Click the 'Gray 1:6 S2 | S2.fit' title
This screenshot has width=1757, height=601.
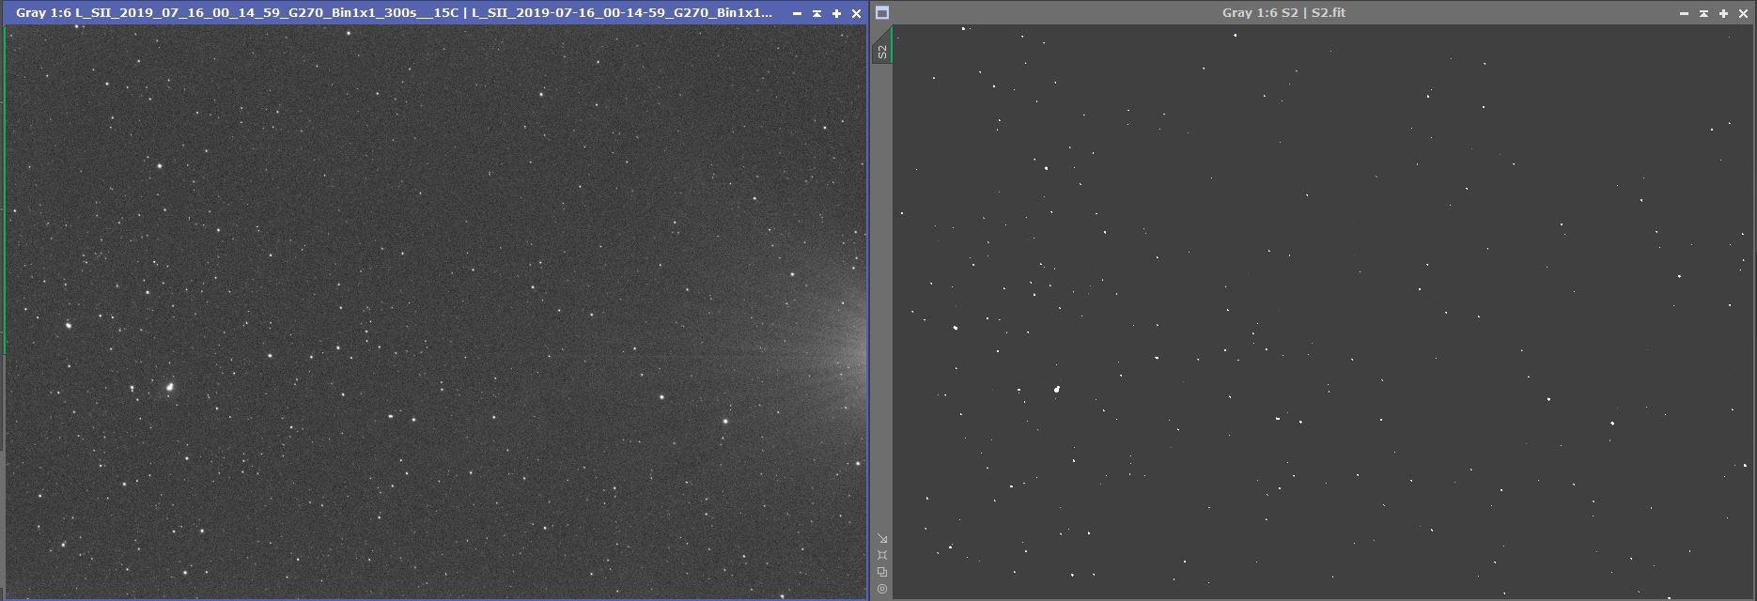[x=1283, y=13]
